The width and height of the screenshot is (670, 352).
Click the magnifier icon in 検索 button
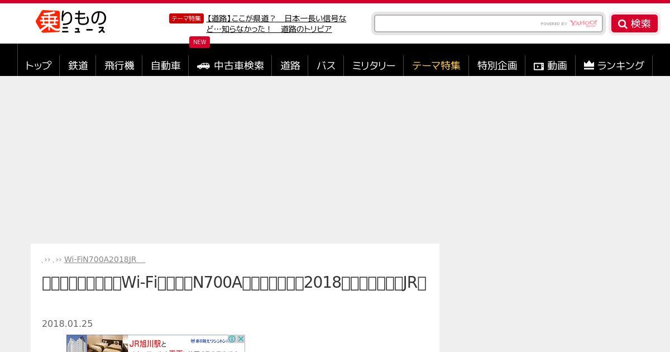click(x=623, y=24)
